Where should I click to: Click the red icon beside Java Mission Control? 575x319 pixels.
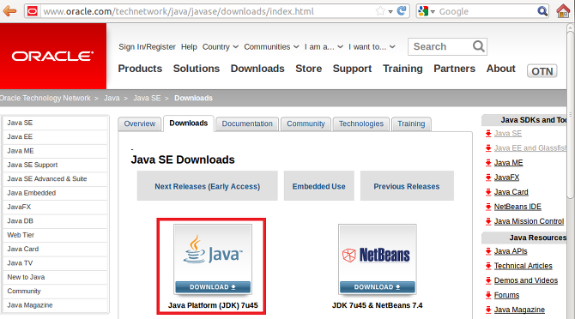click(x=488, y=221)
